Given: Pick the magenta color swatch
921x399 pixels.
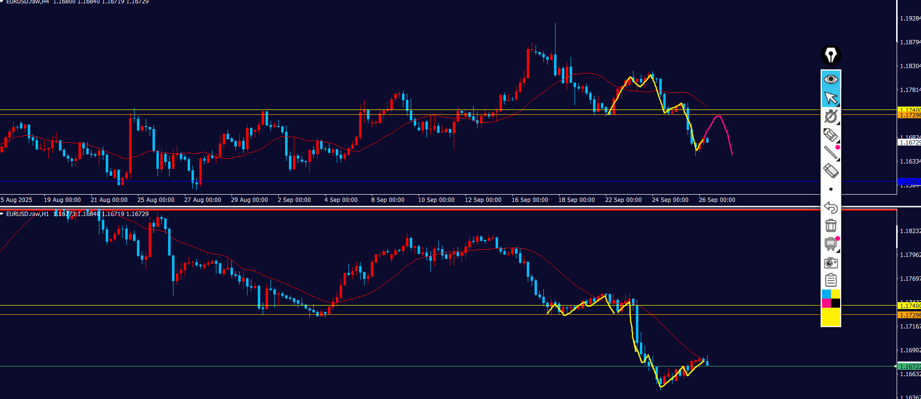Looking at the screenshot, I should pos(826,303).
